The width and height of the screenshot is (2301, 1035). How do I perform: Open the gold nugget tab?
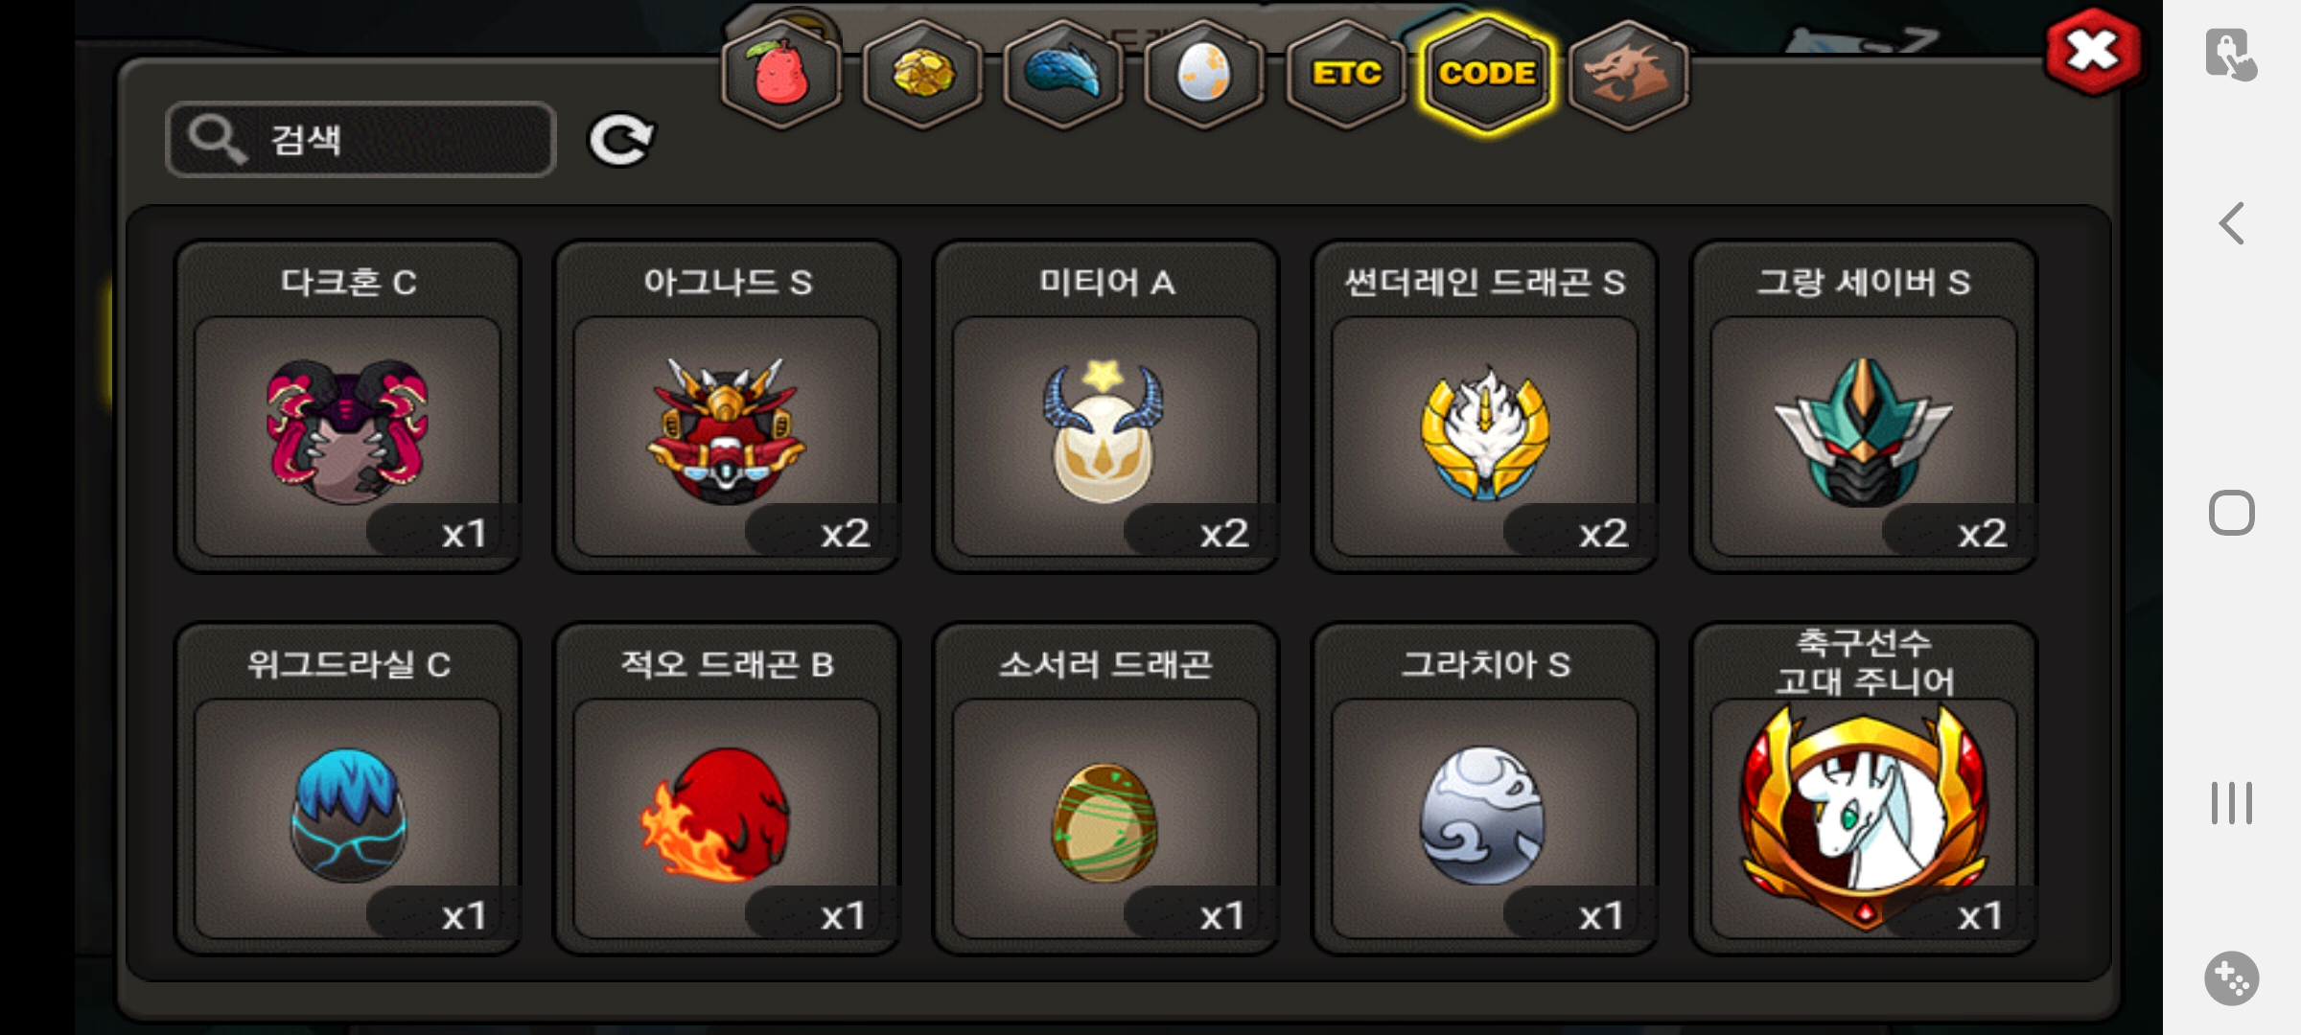tap(922, 75)
